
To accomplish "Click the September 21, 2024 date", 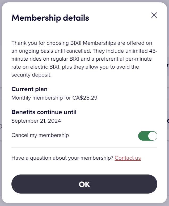I will pos(36,121).
